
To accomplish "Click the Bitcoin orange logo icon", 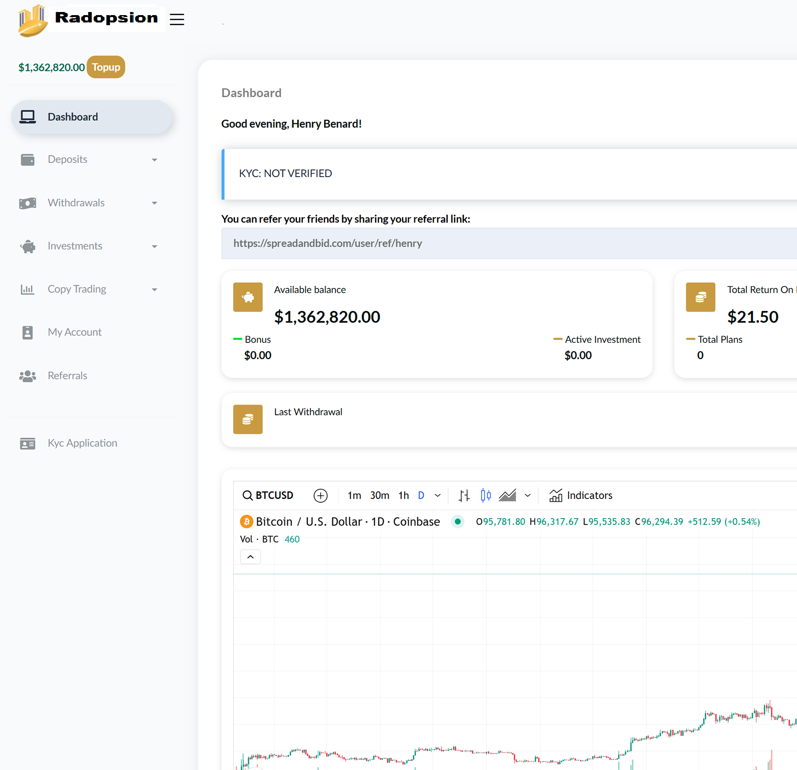I will [x=247, y=521].
